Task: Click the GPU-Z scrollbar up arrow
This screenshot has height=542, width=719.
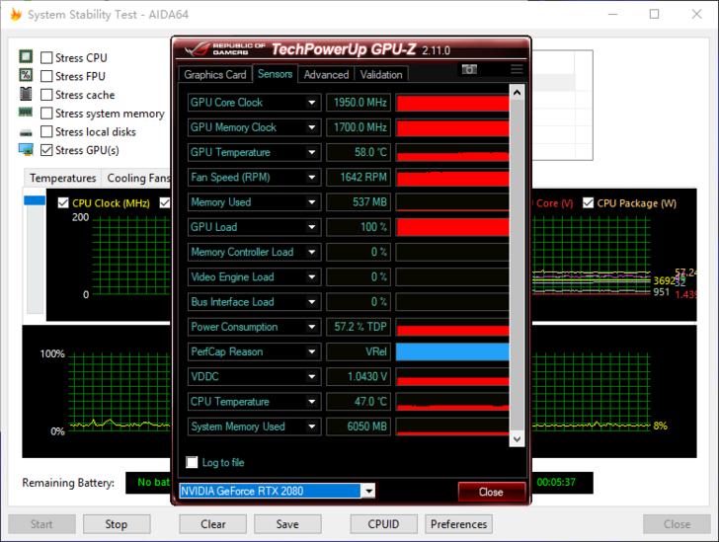Action: [x=517, y=93]
